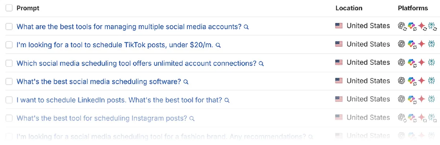Open the prompt about managing multiple social media accounts
The height and width of the screenshot is (145, 440).
coord(129,26)
